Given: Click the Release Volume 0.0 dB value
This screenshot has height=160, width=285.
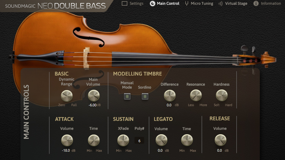Looking at the screenshot, I should 220,151.
